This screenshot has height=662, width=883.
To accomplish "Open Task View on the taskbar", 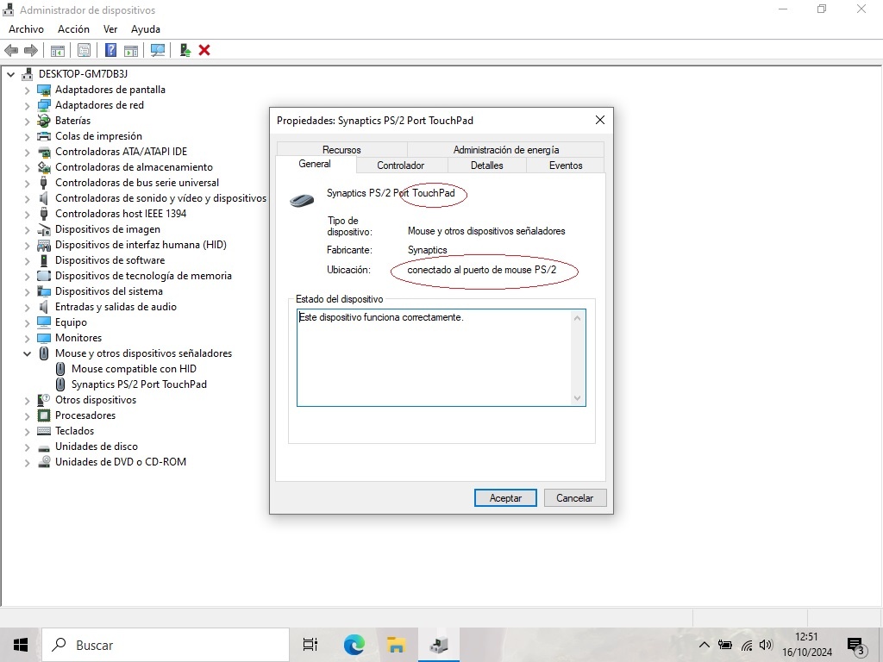I will (x=310, y=645).
